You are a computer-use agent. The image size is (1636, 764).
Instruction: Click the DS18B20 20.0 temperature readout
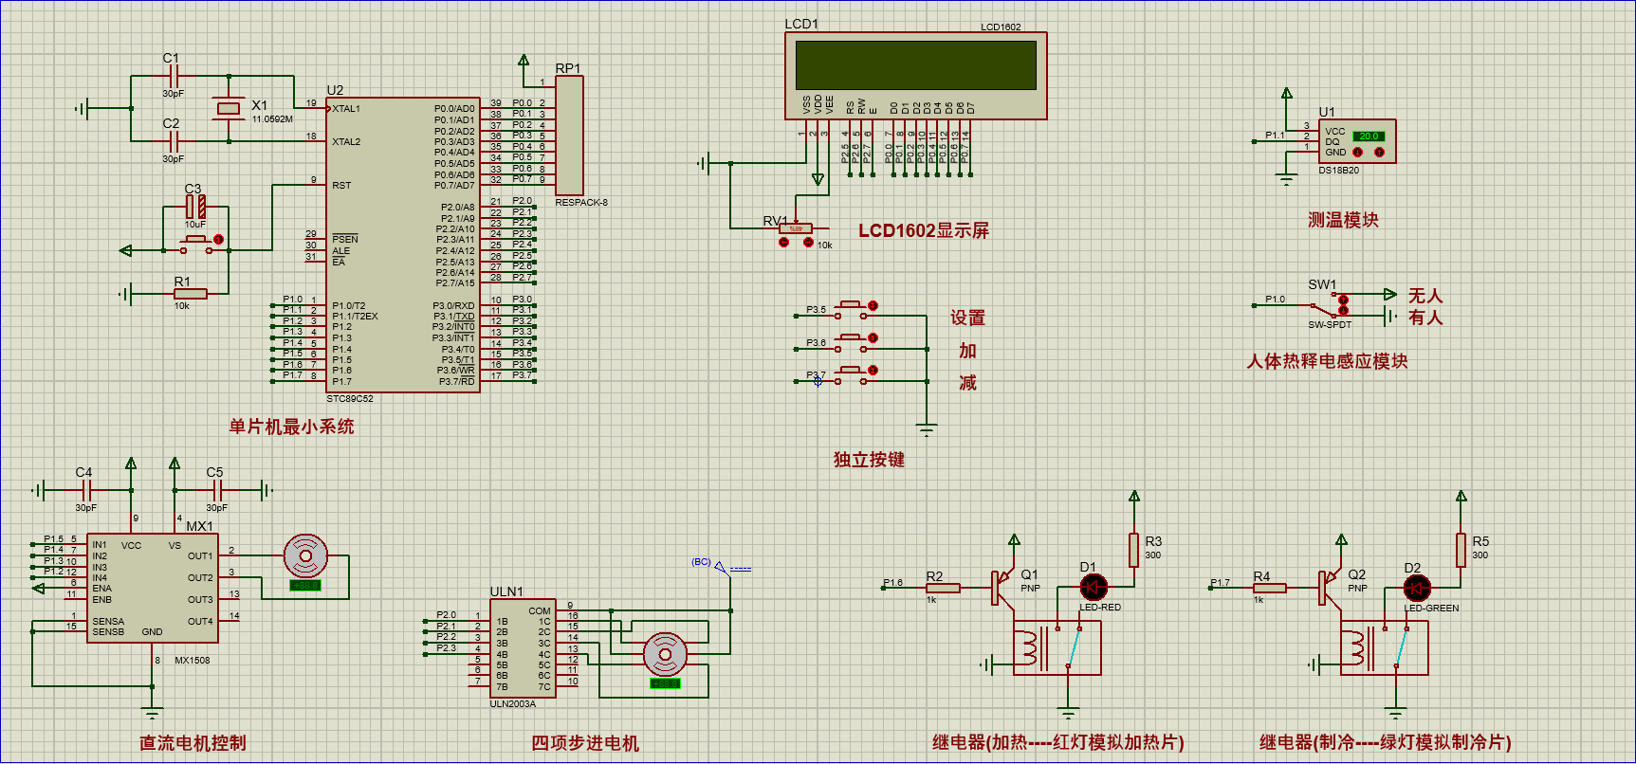pos(1369,136)
